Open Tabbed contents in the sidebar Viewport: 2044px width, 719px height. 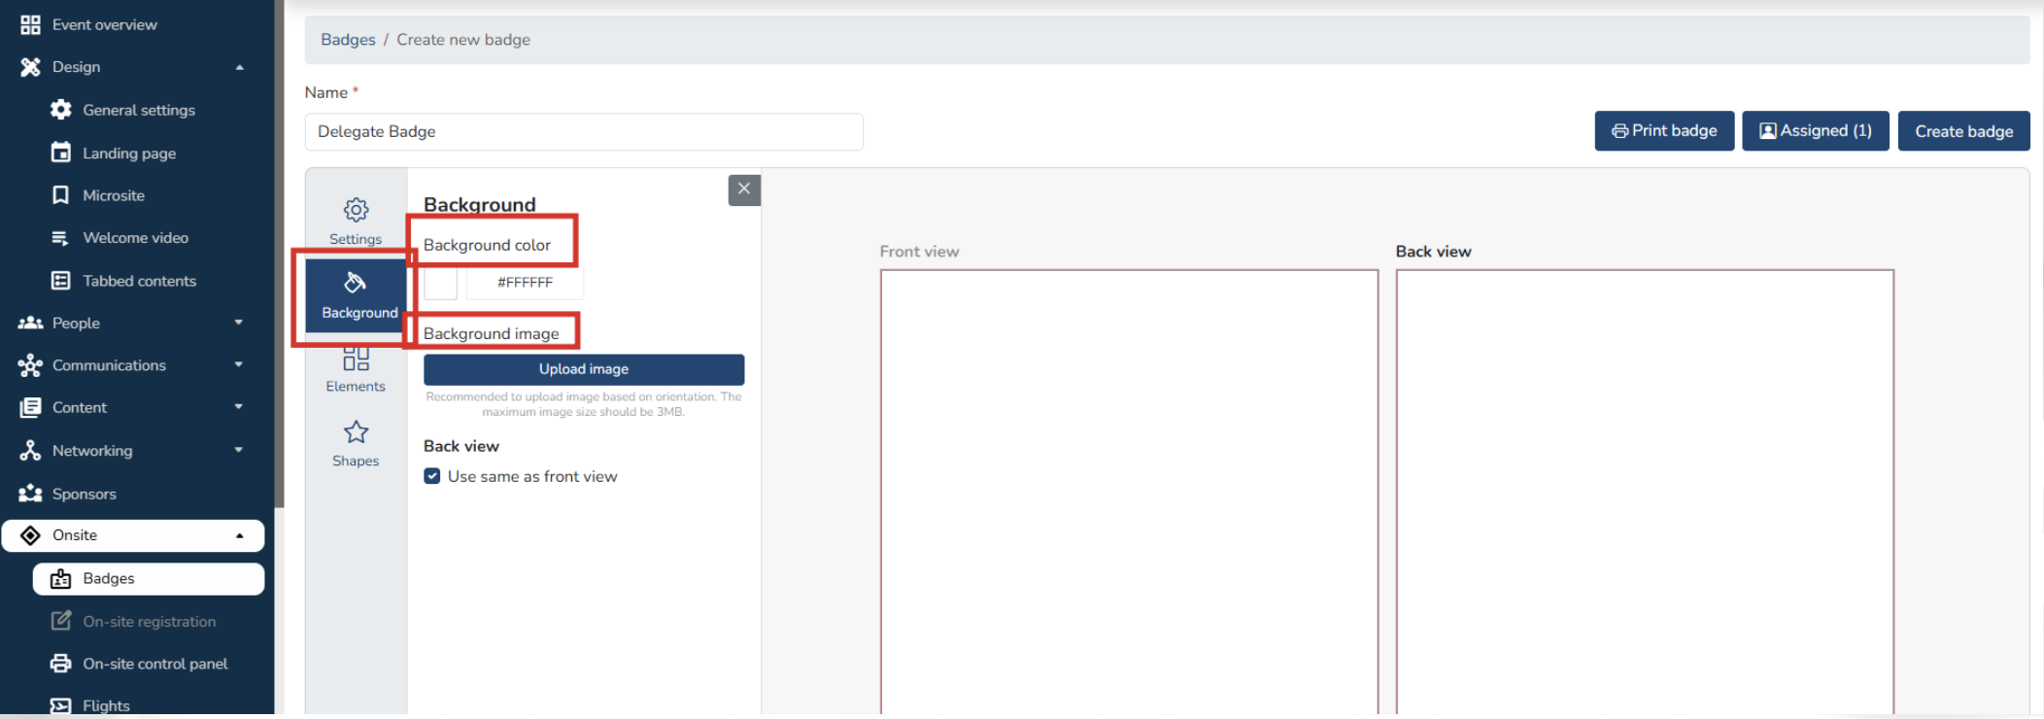coord(139,281)
